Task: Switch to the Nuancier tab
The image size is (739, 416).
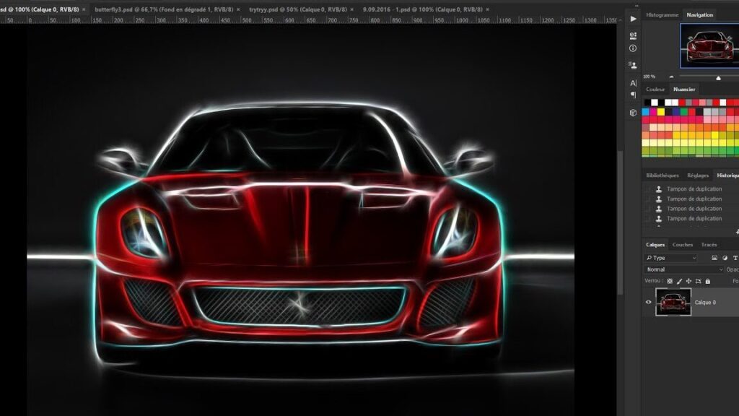Action: [x=684, y=89]
